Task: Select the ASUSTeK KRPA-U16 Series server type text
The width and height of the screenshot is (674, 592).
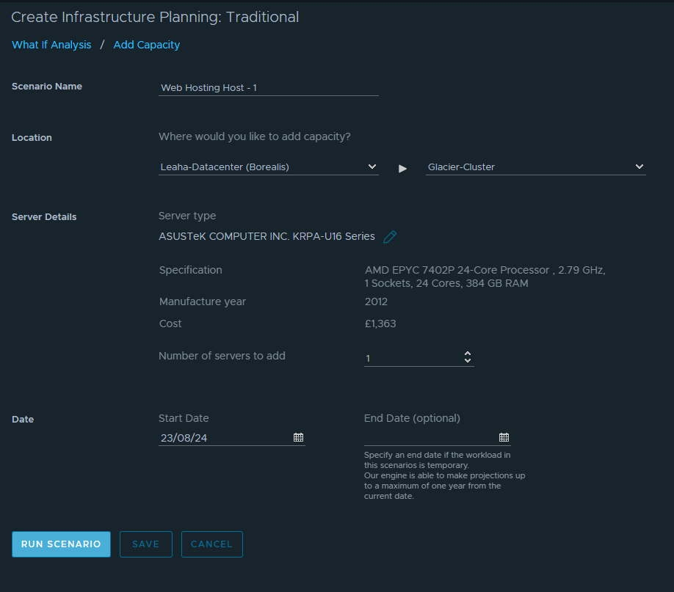Action: [x=267, y=236]
